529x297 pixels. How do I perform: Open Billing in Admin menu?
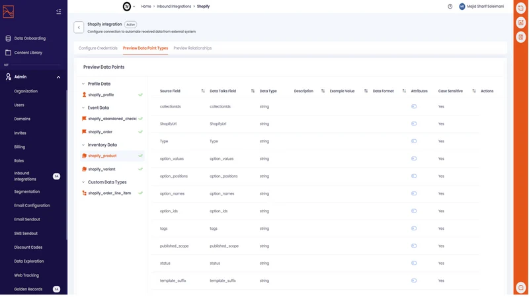[20, 147]
